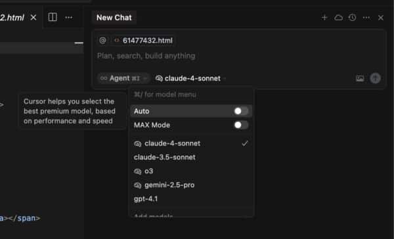This screenshot has width=394, height=239.
Task: Open editor tab more actions ellipsis
Action: click(x=68, y=17)
